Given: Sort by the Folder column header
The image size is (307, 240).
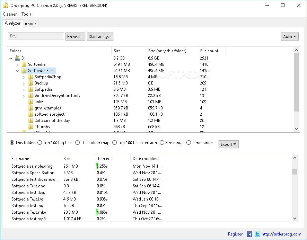Looking at the screenshot, I should point(59,51).
